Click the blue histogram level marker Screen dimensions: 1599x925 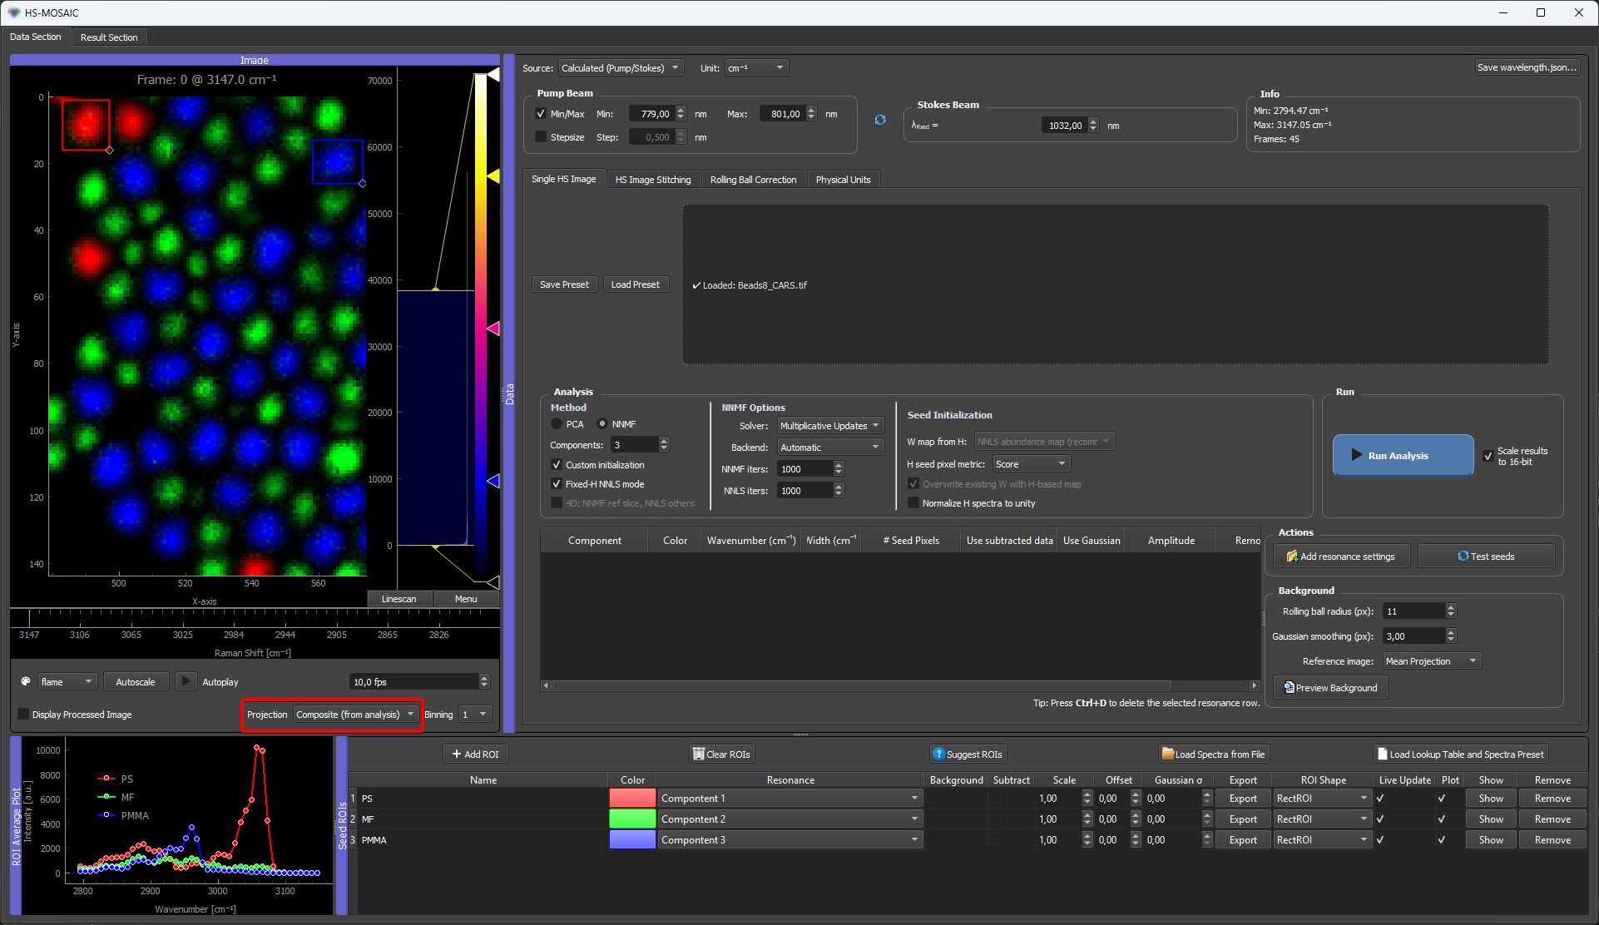[493, 481]
